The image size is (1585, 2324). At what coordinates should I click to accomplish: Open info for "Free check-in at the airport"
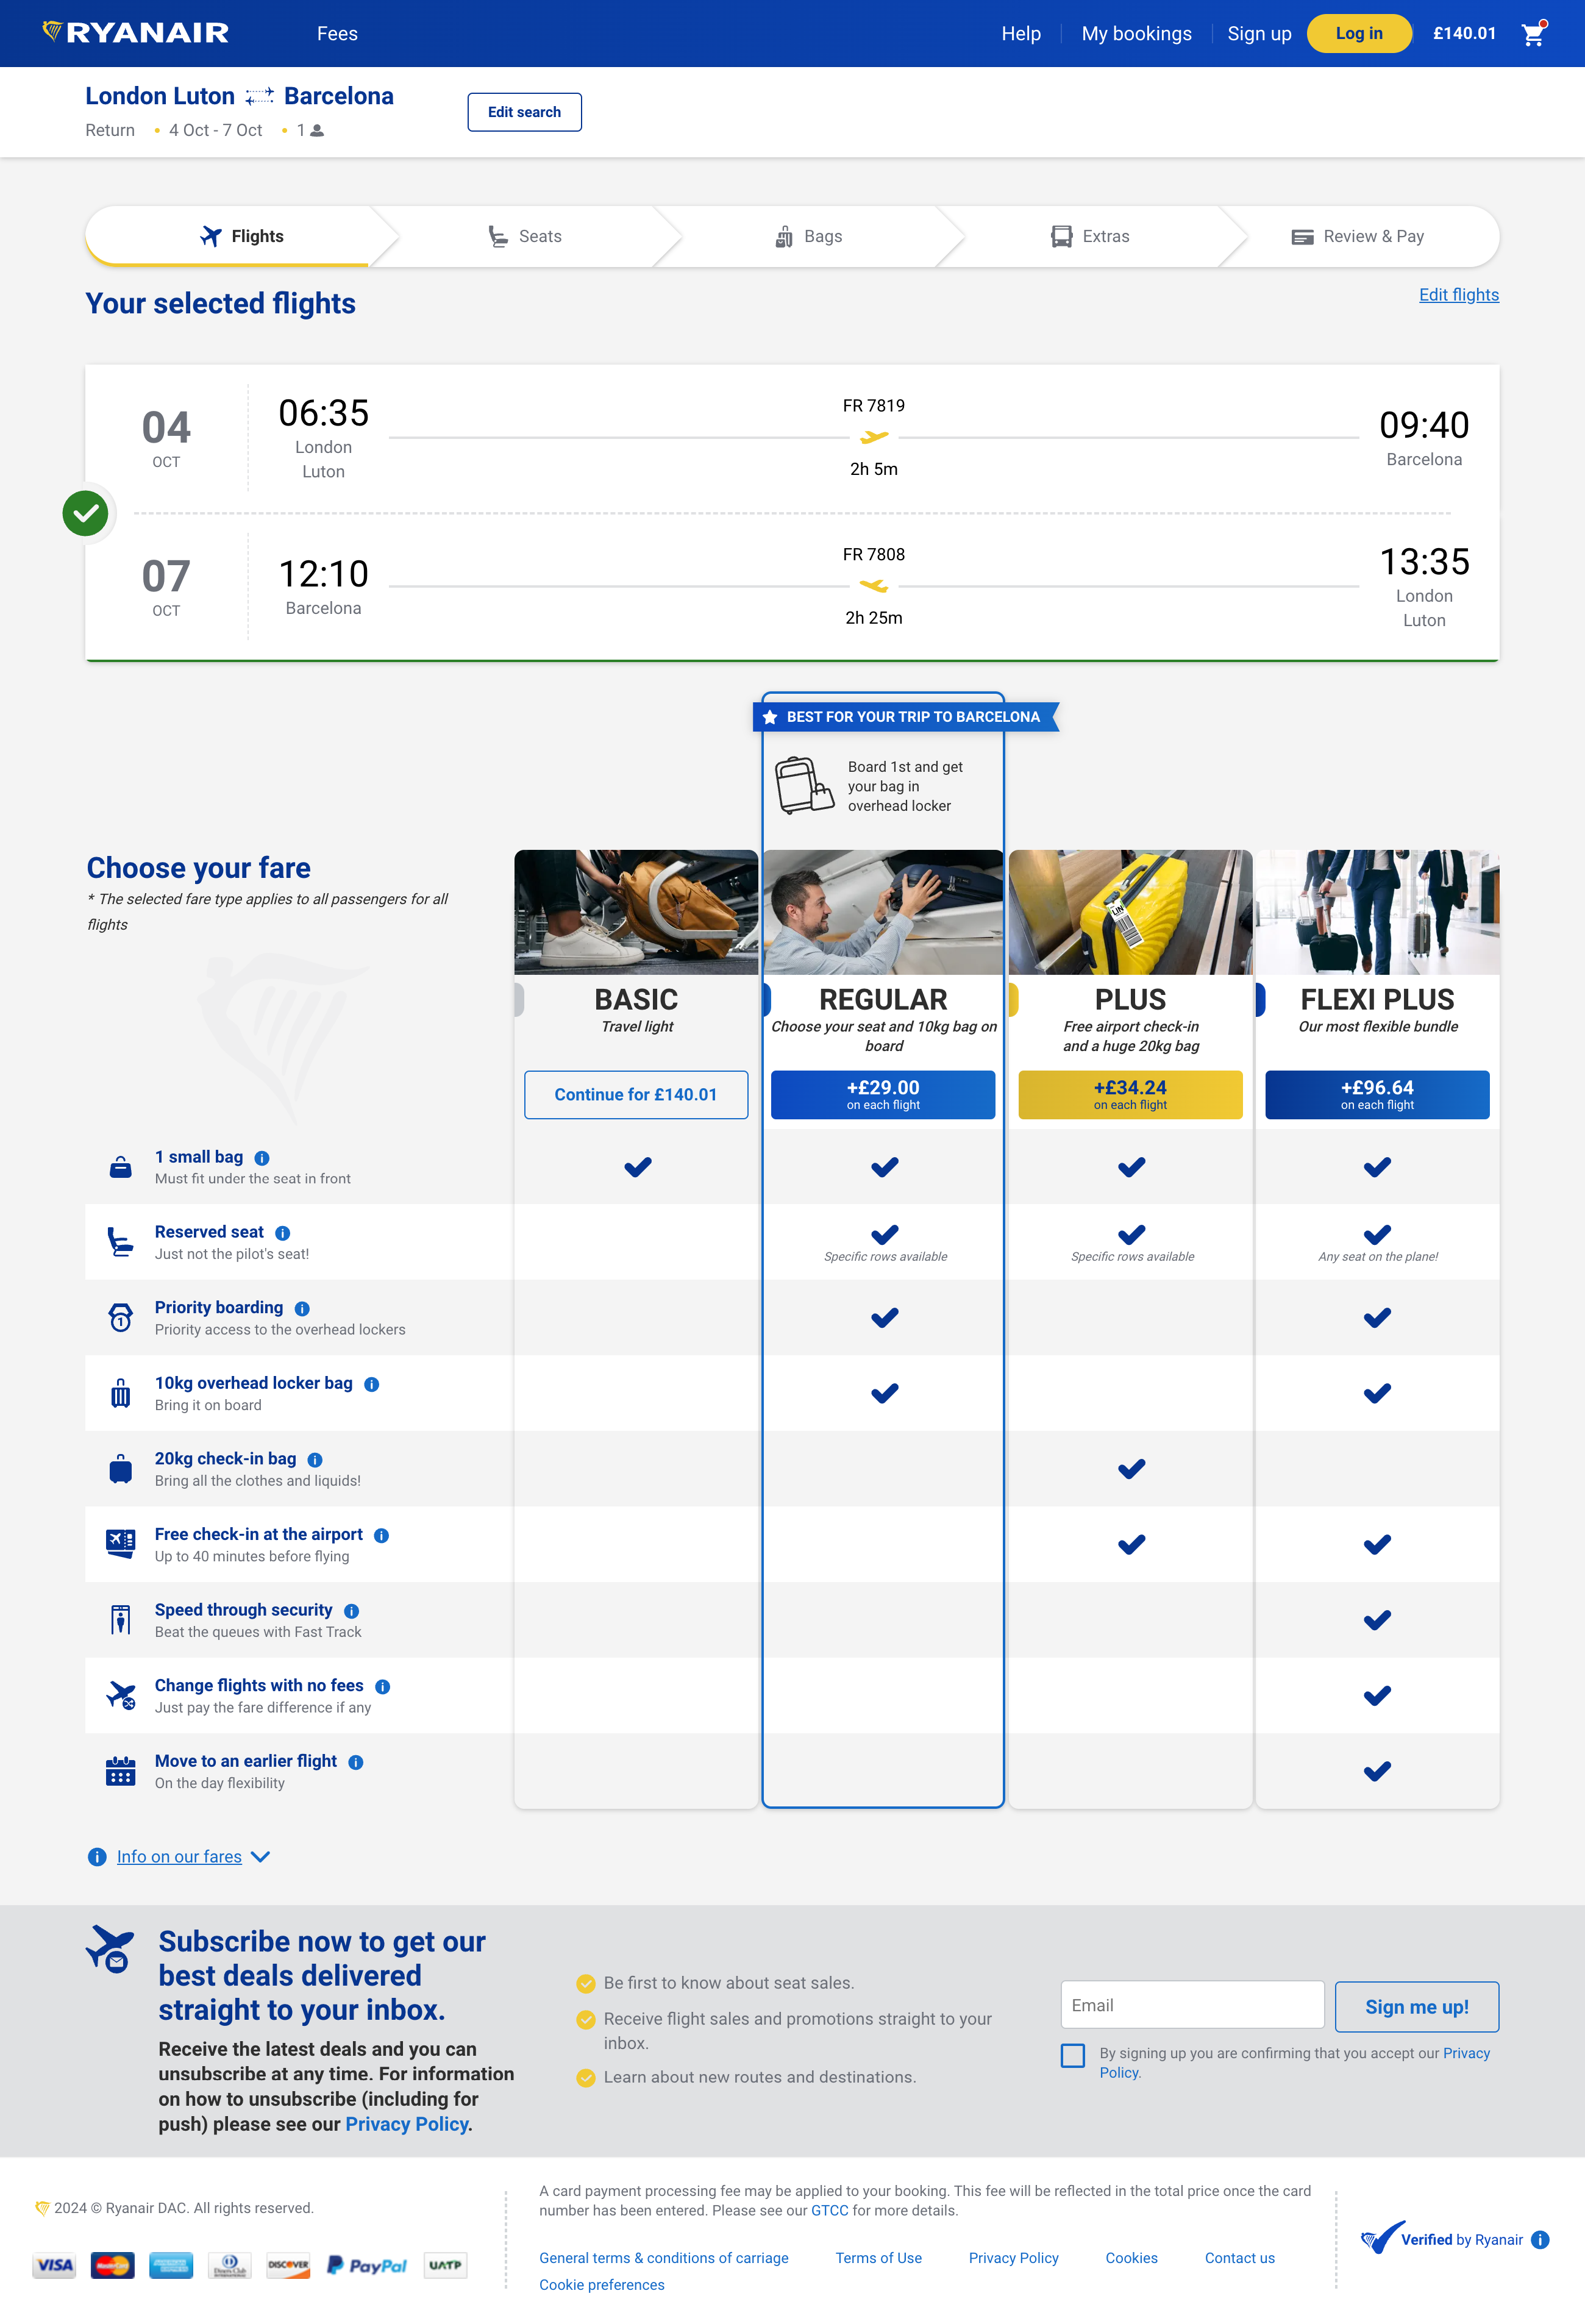point(381,1534)
